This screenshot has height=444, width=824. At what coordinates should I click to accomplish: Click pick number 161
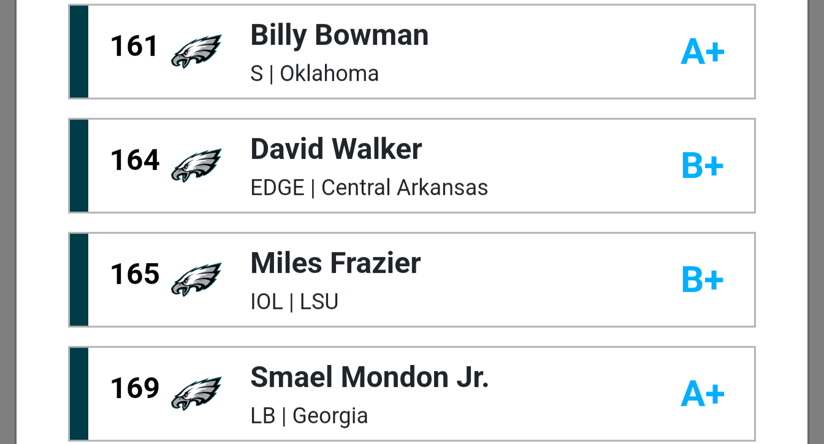(x=135, y=46)
